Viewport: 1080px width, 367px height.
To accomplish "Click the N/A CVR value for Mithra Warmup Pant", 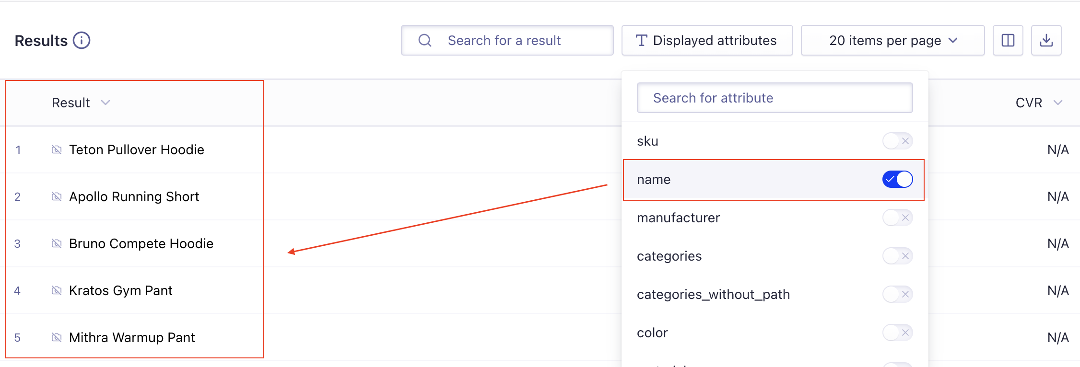I will pos(1058,338).
